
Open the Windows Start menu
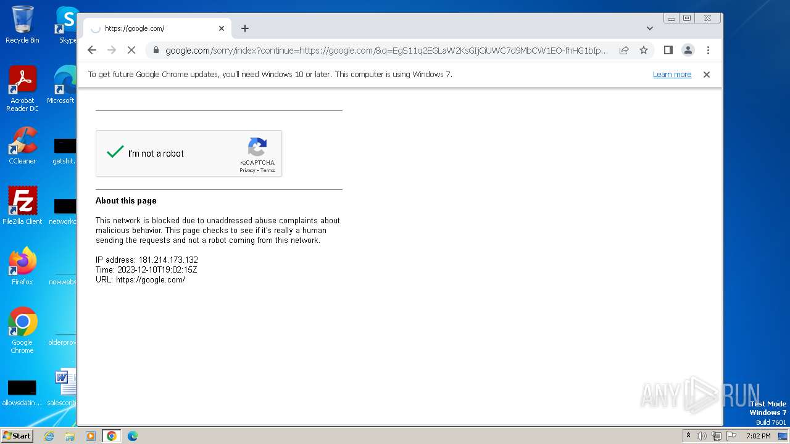pos(17,435)
